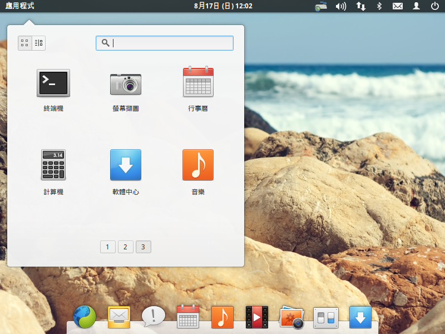Click the magnifier icon in search box

(106, 43)
